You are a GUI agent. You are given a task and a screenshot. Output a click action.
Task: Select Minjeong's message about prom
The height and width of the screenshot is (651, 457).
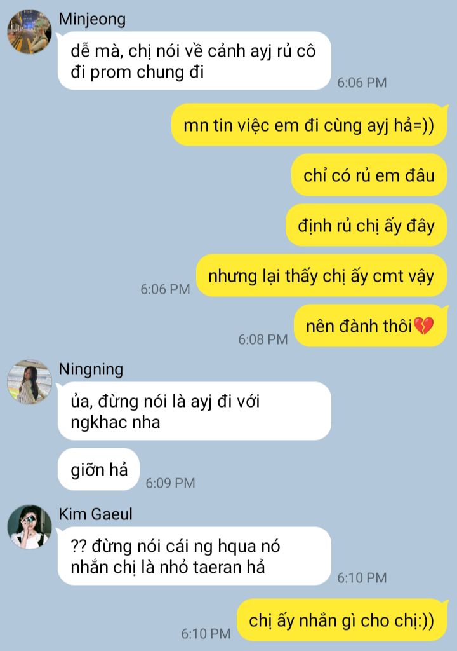(x=194, y=61)
